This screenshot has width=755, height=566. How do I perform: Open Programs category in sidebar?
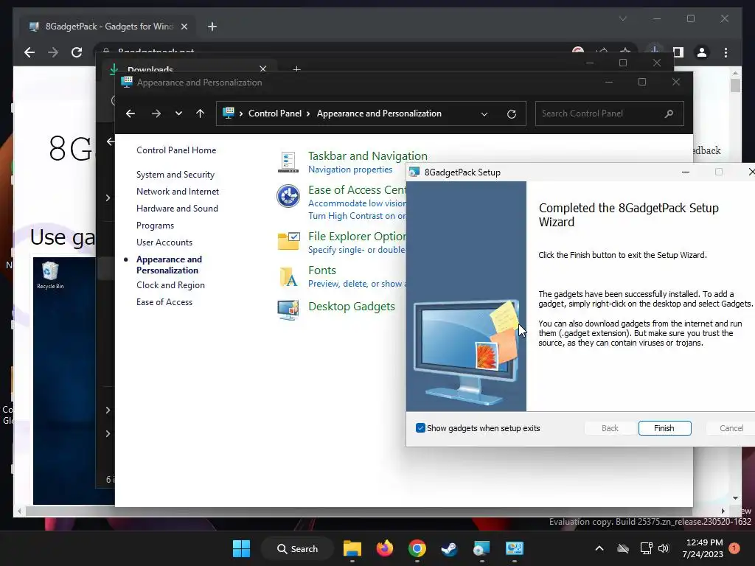[155, 226]
